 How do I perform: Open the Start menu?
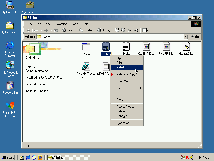8,158
